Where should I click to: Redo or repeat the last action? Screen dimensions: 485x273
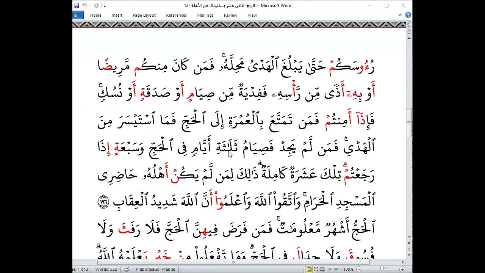pyautogui.click(x=96, y=6)
